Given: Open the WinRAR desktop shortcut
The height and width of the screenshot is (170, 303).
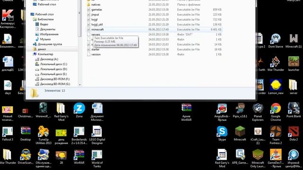Looking at the screenshot, I should 79,157.
